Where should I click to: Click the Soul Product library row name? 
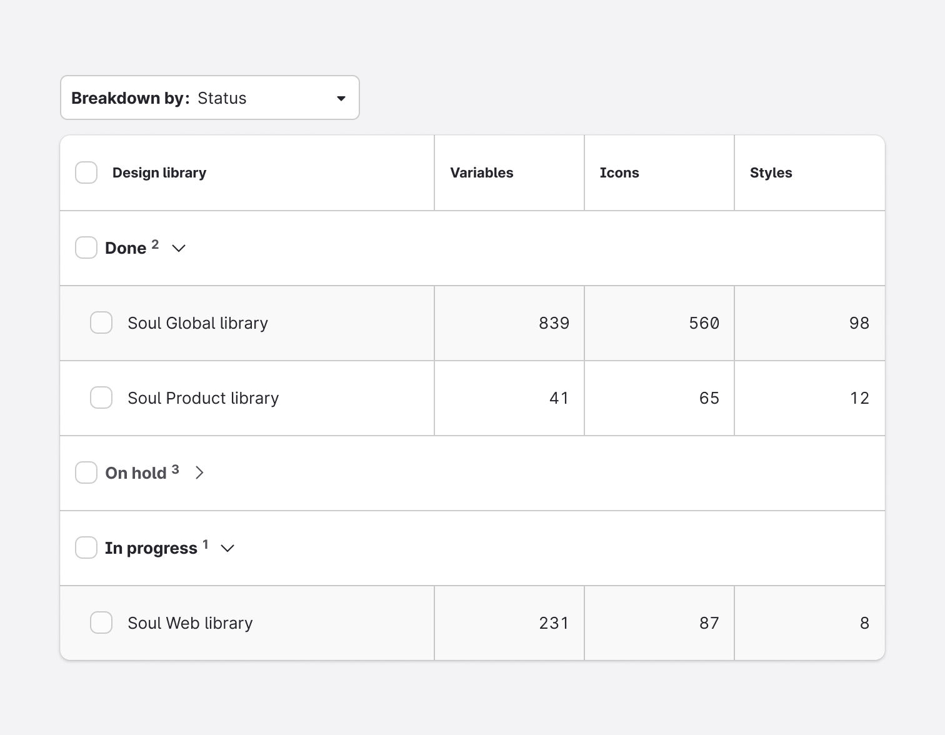tap(203, 398)
